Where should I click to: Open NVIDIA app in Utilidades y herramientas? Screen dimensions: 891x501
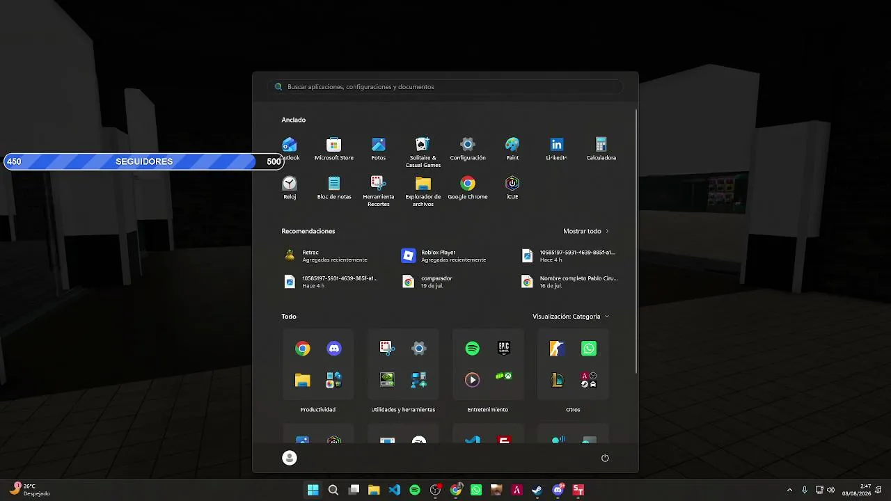tap(387, 380)
